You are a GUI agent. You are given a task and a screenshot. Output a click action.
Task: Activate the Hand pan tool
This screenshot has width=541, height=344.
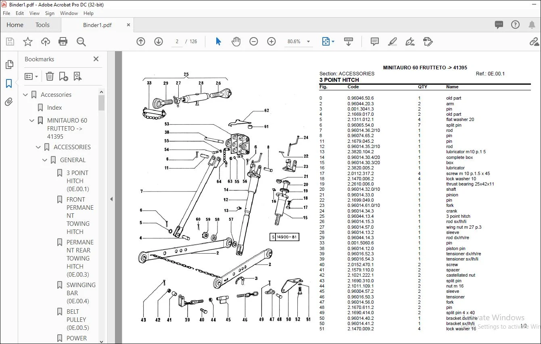pyautogui.click(x=236, y=42)
